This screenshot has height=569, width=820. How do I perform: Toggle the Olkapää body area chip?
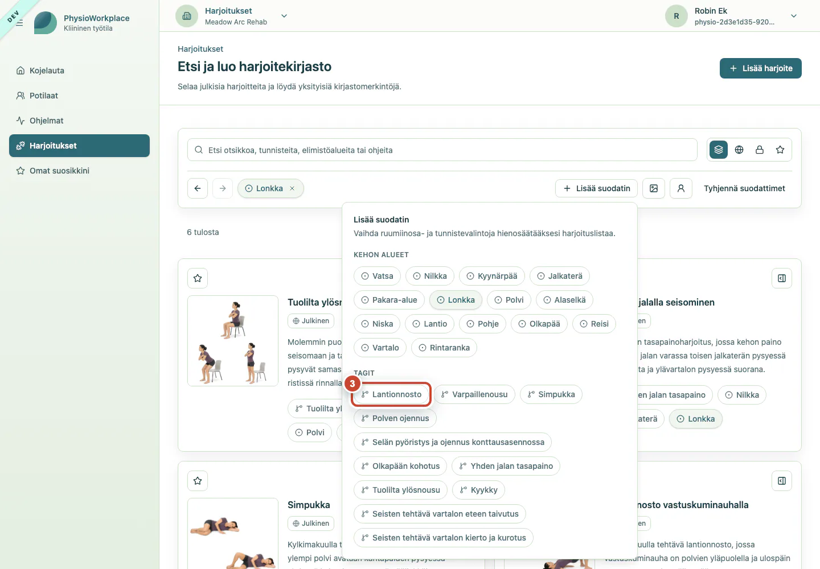point(539,324)
